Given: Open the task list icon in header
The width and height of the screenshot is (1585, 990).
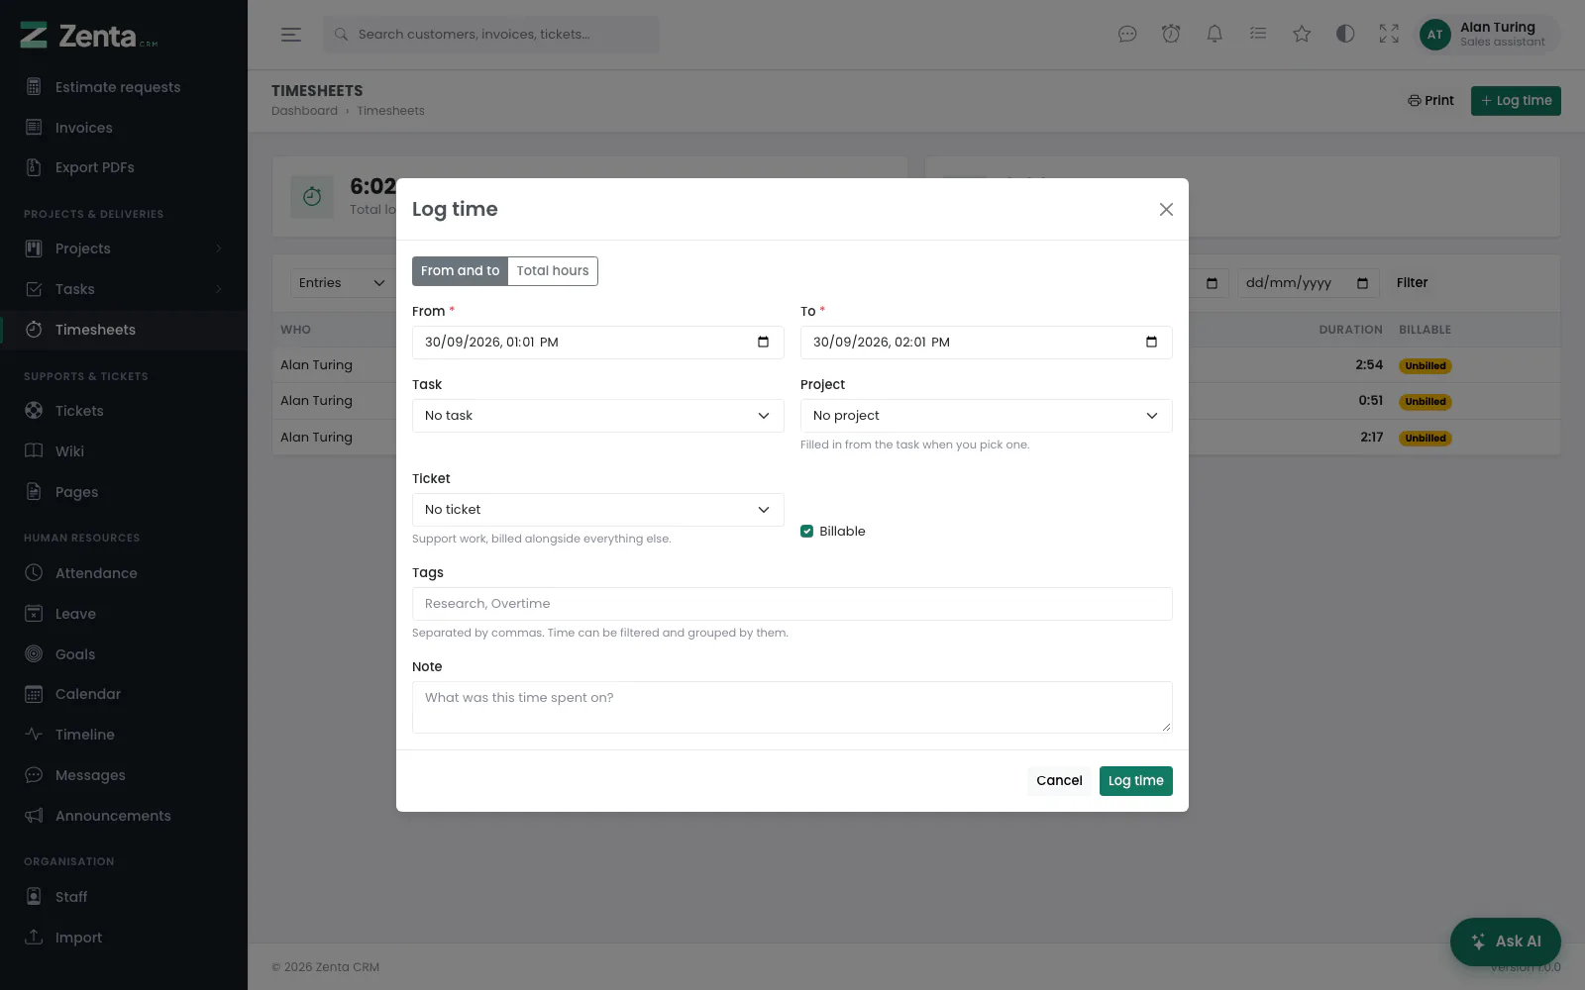Looking at the screenshot, I should [1258, 35].
